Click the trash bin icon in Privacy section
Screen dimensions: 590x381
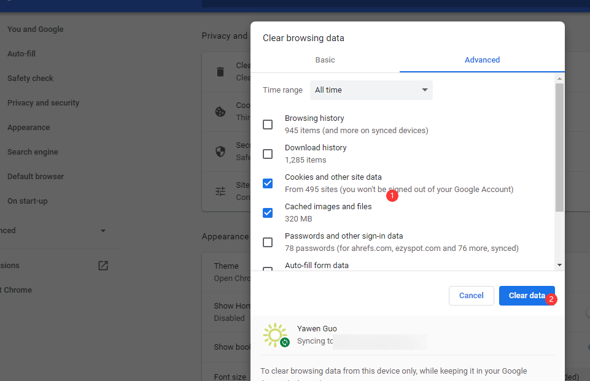click(220, 72)
